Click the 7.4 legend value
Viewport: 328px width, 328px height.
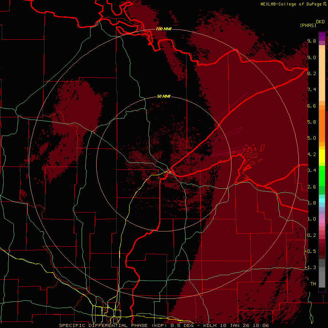(312, 90)
